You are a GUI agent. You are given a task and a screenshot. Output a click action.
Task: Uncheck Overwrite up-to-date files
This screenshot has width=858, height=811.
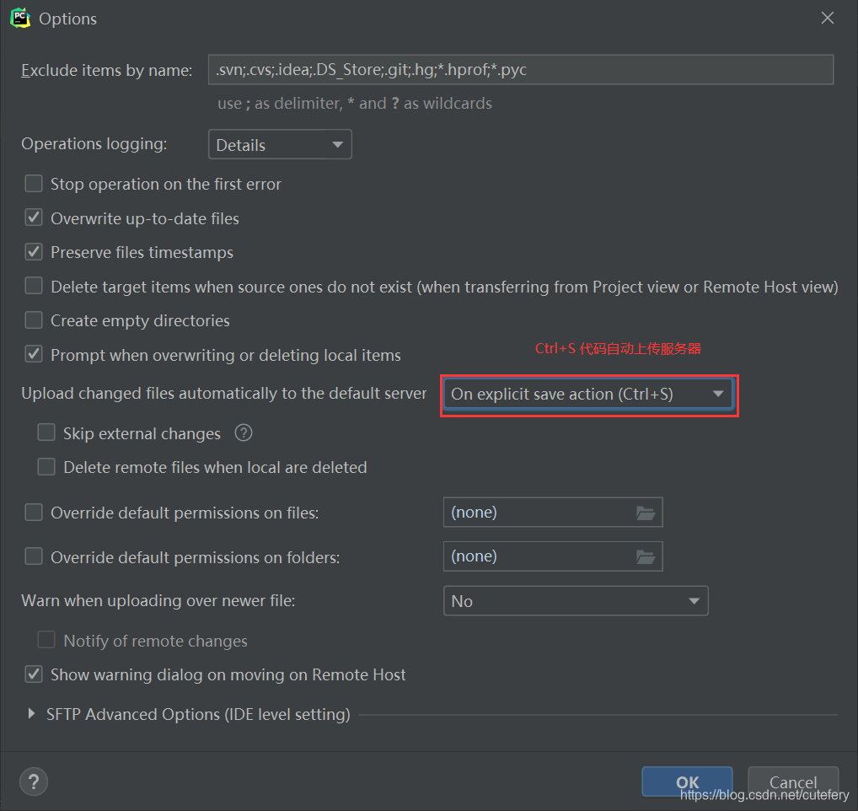point(34,218)
